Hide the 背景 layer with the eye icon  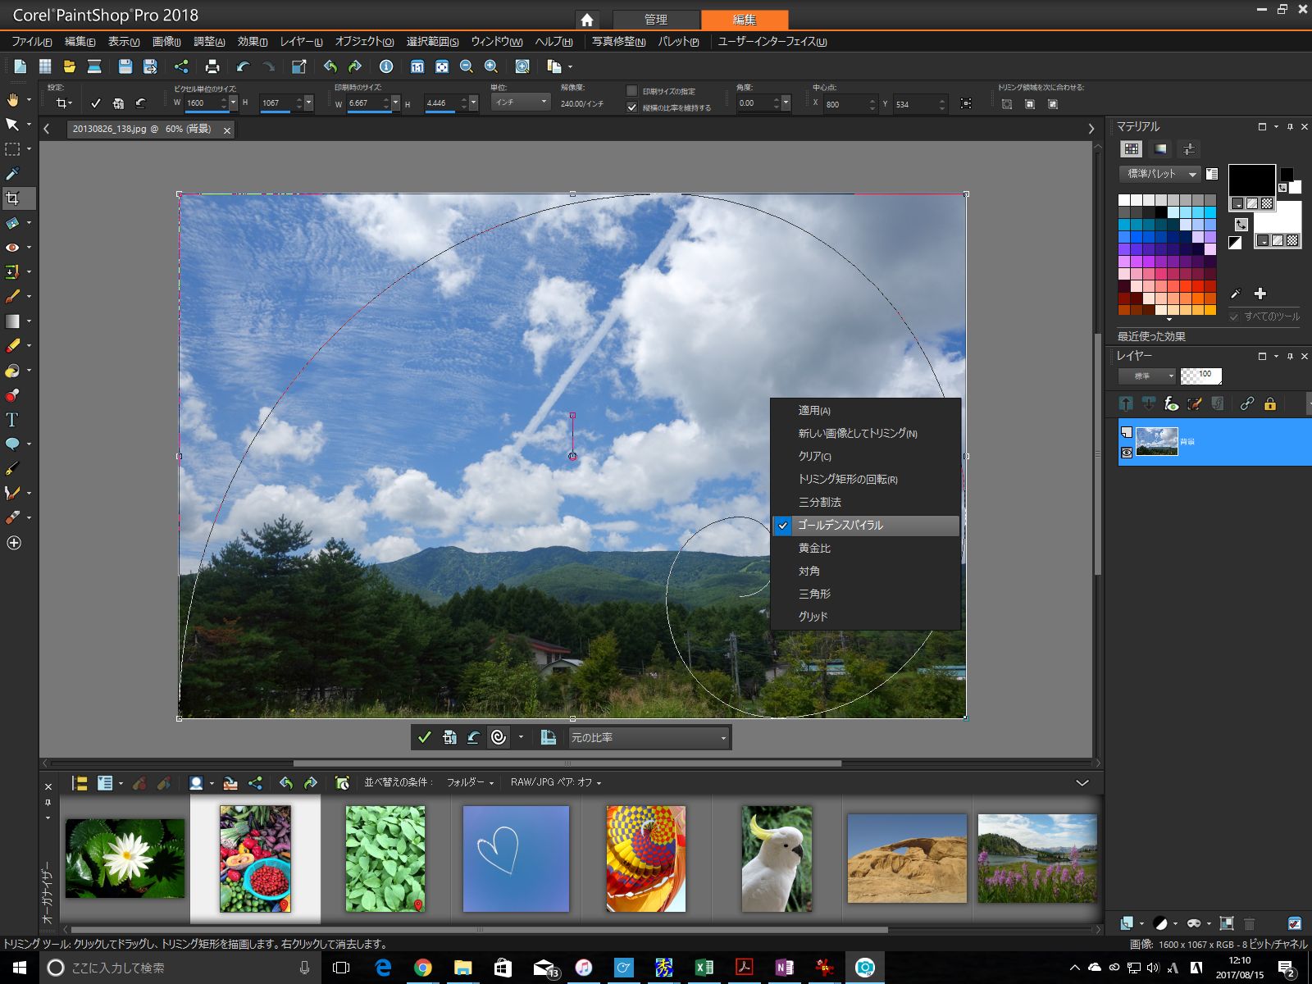click(1127, 452)
